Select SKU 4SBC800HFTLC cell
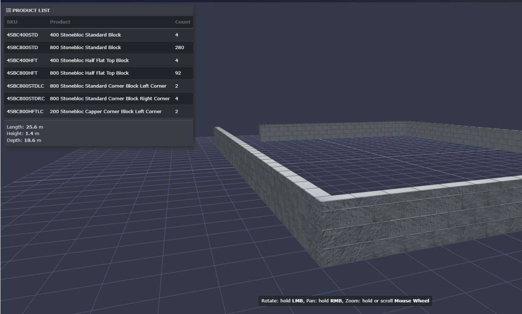522x314 pixels. pyautogui.click(x=25, y=112)
